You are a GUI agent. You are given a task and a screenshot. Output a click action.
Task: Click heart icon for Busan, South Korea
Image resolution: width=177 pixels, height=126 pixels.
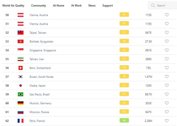click(x=167, y=77)
